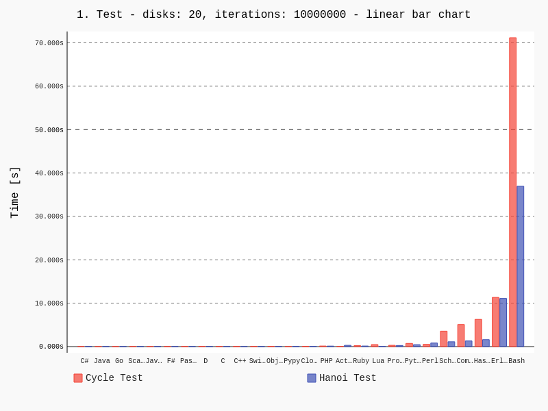The image size is (548, 411).
Task: Click the chart title text
Action: 273,14
